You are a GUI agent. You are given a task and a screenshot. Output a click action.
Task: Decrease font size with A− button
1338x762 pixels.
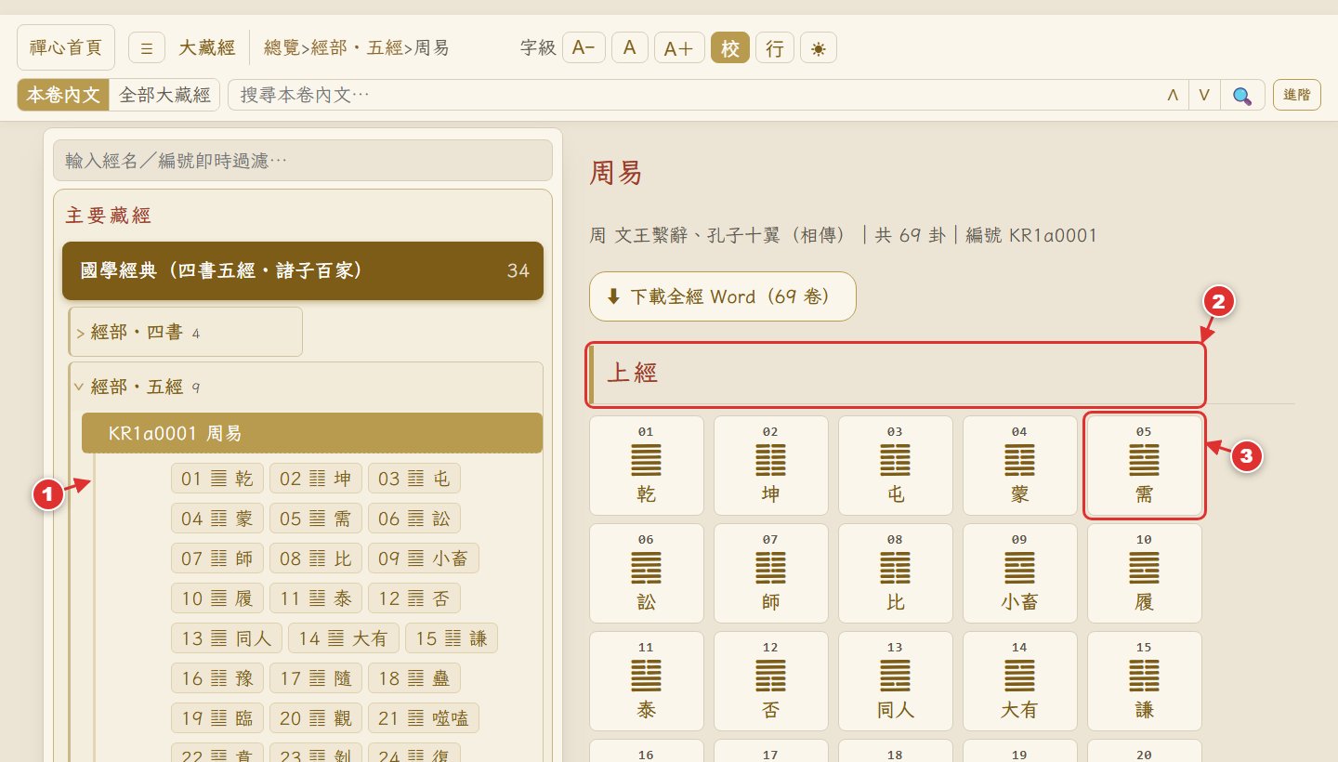click(x=584, y=47)
